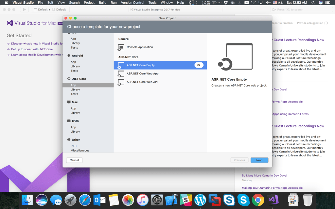Open the Default configuration selector

(41, 9)
